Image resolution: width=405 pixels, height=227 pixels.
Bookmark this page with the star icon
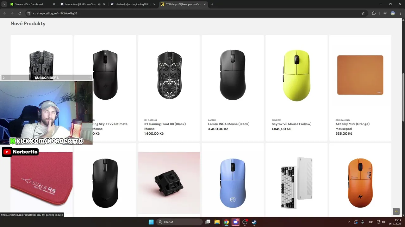click(363, 13)
